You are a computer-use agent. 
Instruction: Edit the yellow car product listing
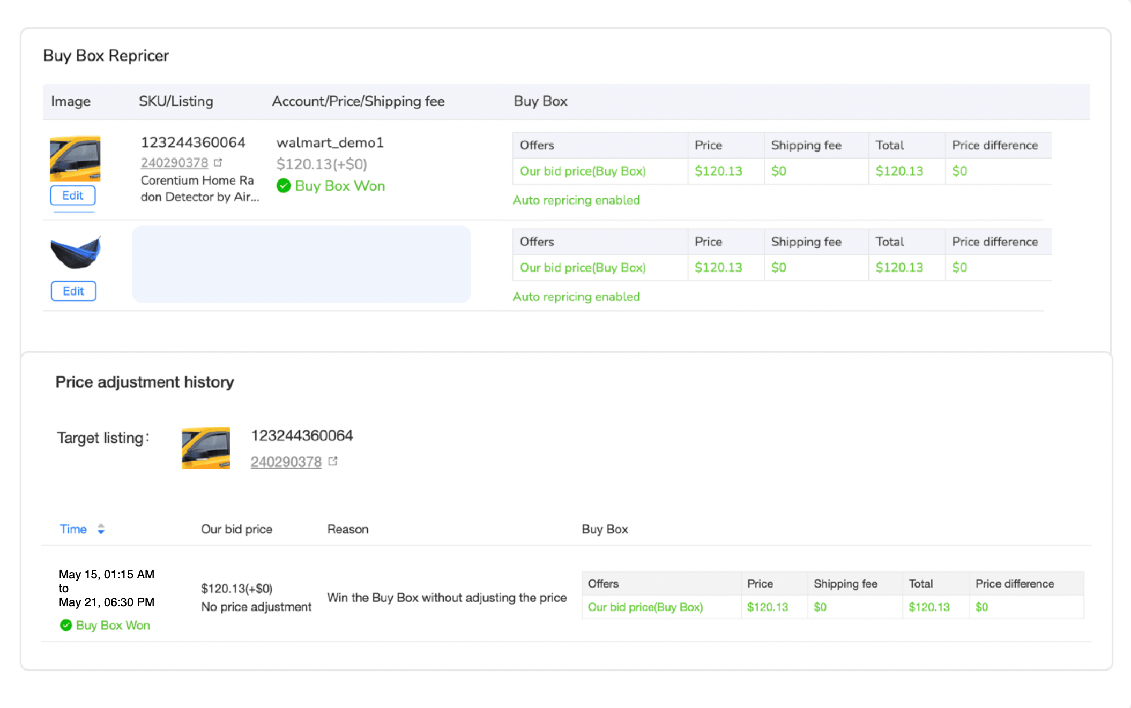(73, 195)
